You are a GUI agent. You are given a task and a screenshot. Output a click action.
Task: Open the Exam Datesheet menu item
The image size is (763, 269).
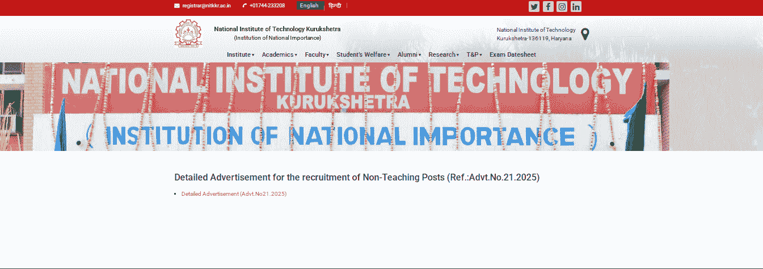(512, 54)
